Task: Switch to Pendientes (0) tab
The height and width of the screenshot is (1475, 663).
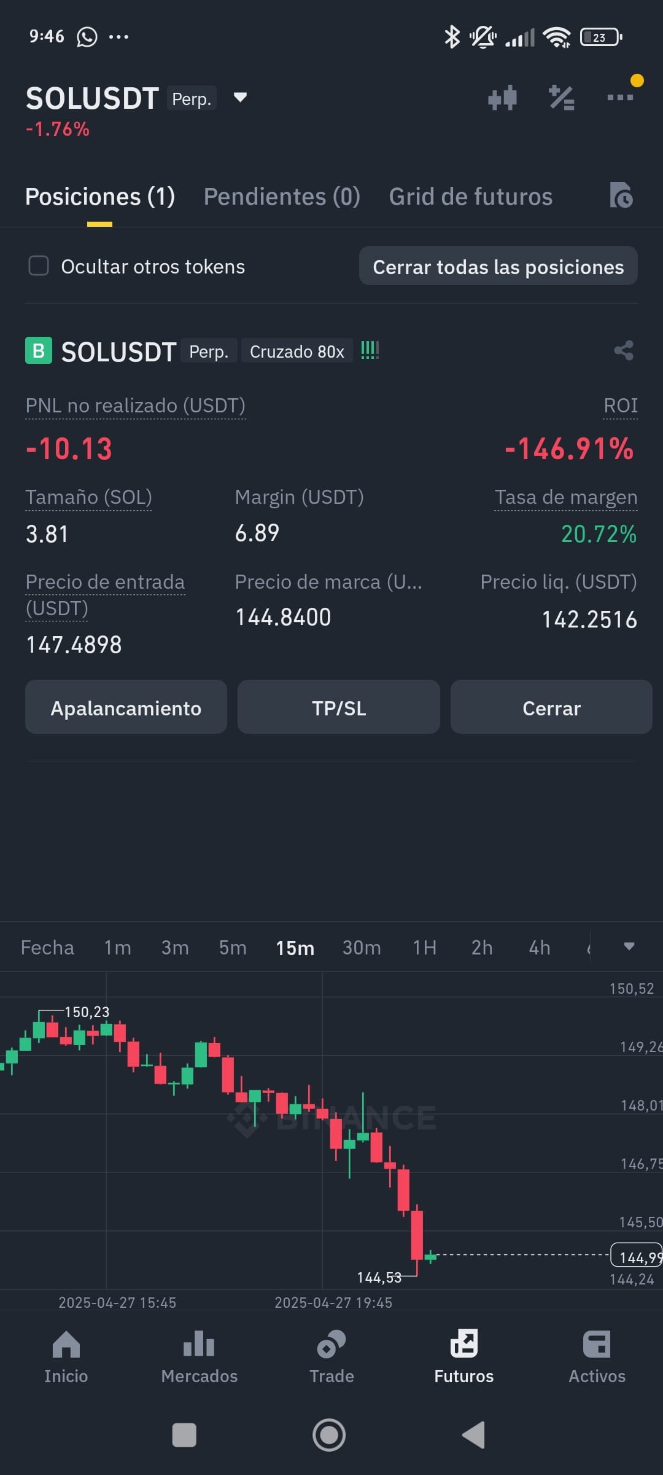Action: [x=282, y=197]
